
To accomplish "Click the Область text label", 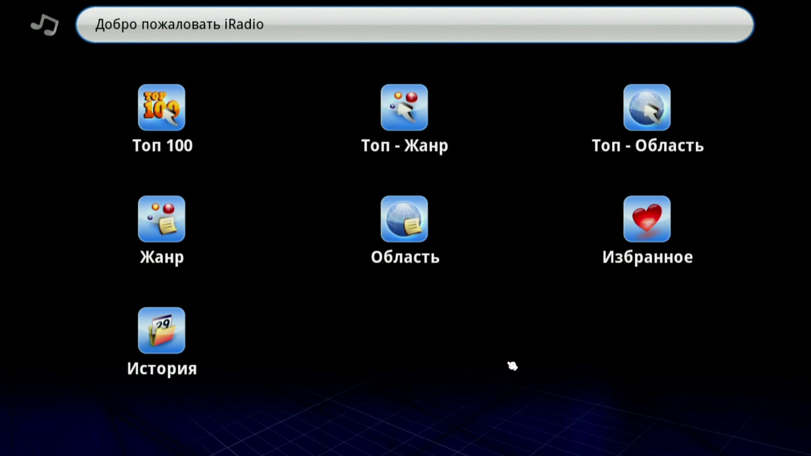I will [405, 257].
